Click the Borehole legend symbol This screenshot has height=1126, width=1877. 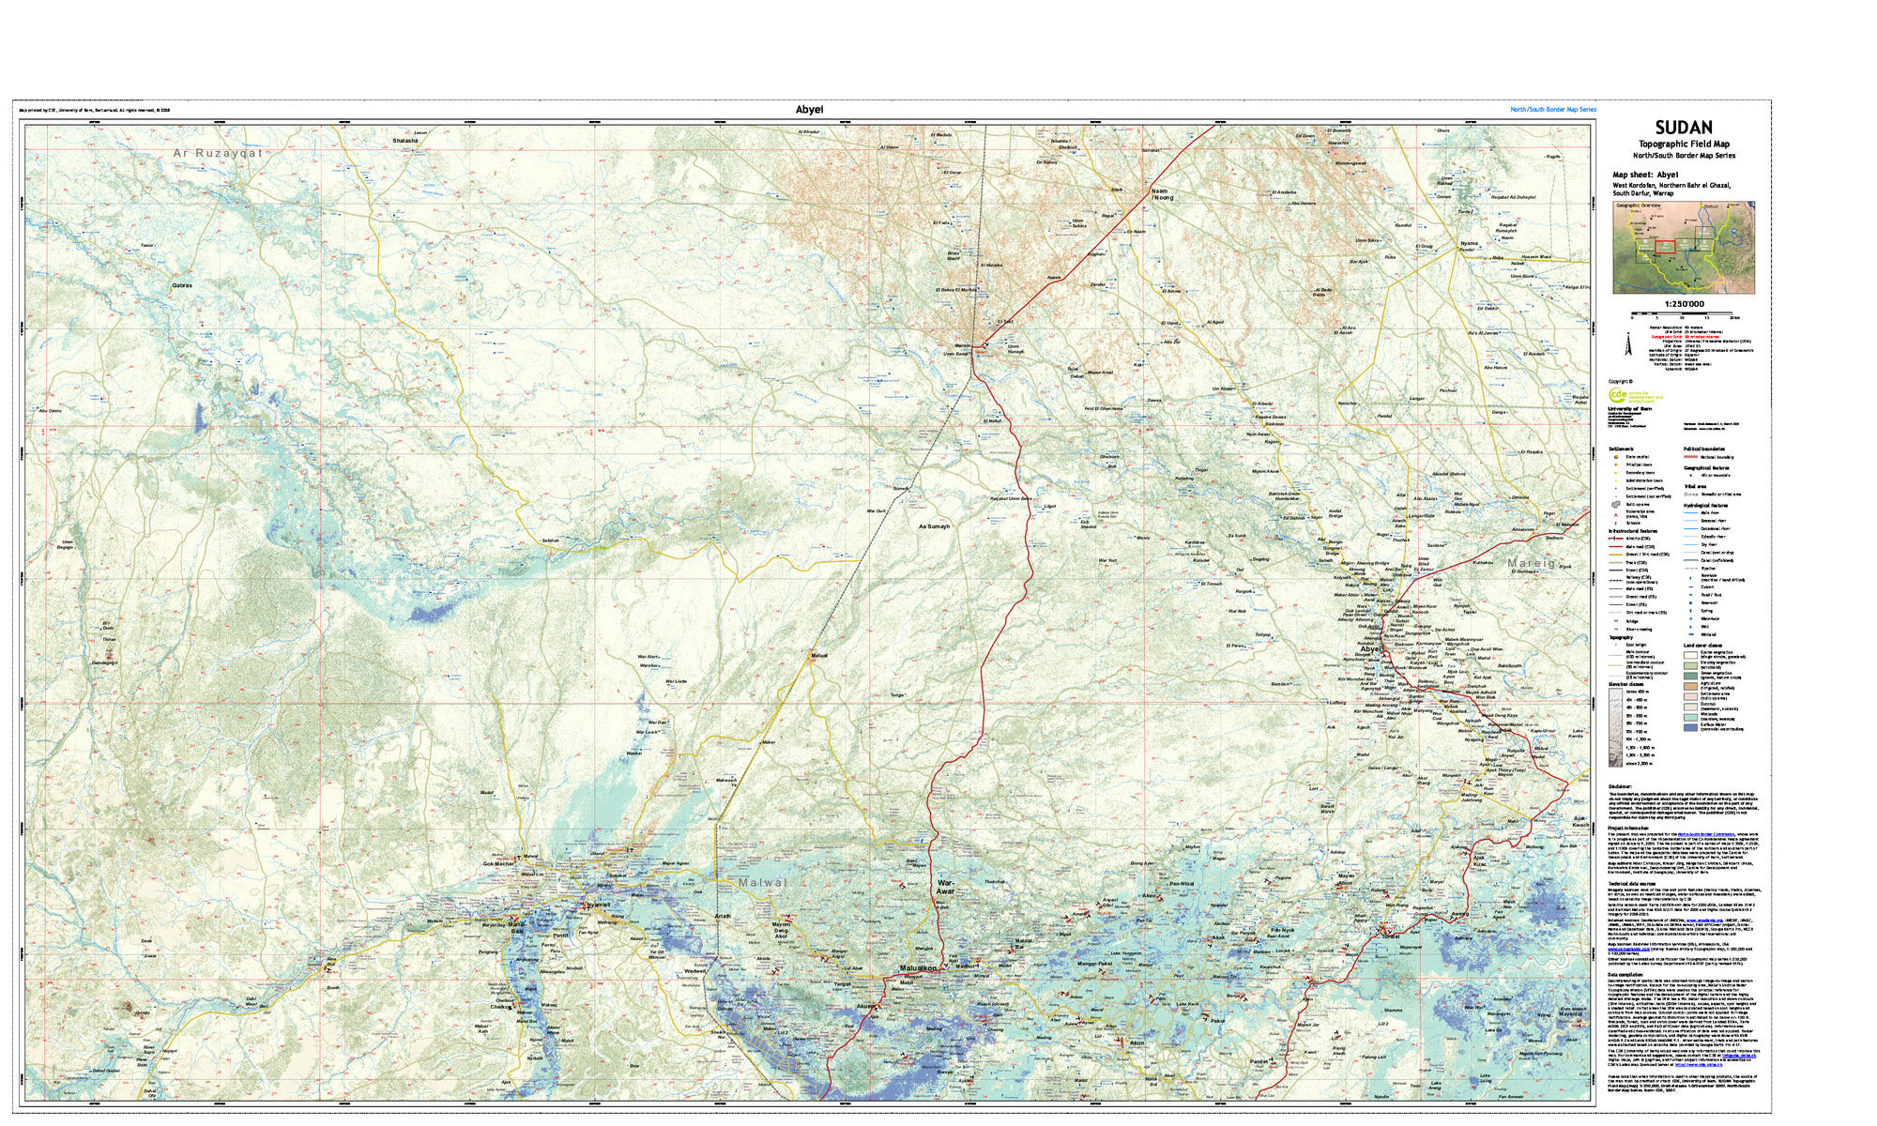coord(1690,579)
